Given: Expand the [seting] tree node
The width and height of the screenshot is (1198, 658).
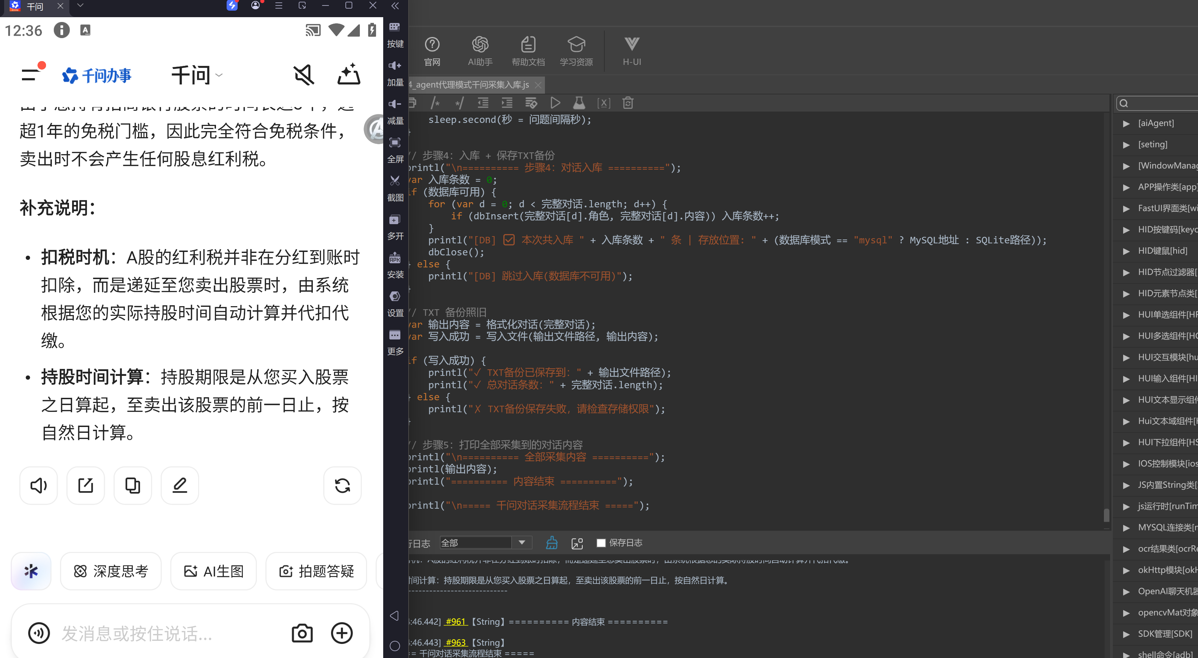Looking at the screenshot, I should (1126, 145).
